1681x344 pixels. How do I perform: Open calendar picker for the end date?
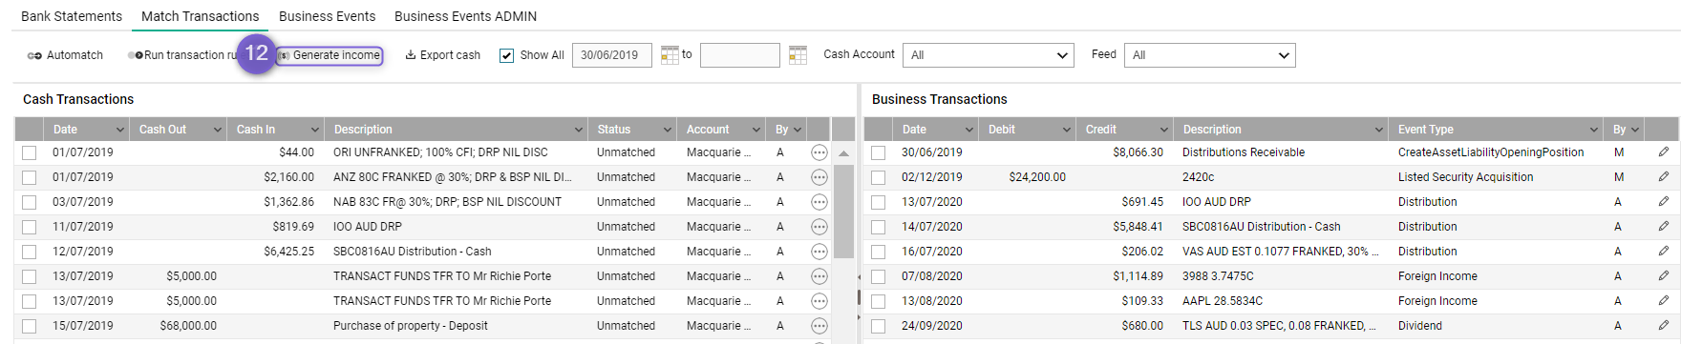pyautogui.click(x=798, y=55)
